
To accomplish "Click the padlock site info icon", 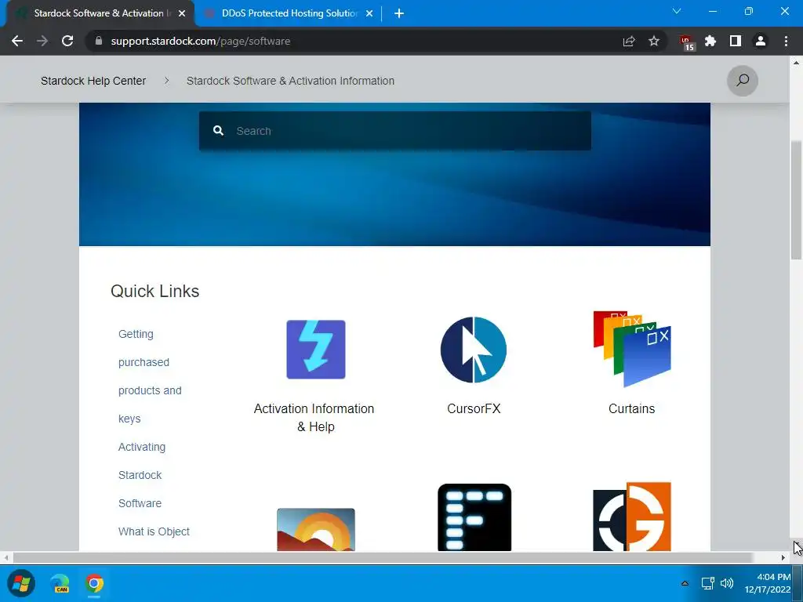I will click(99, 41).
